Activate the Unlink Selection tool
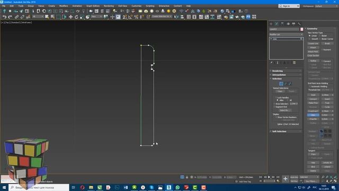This screenshot has width=339, height=191. [x=22, y=17]
